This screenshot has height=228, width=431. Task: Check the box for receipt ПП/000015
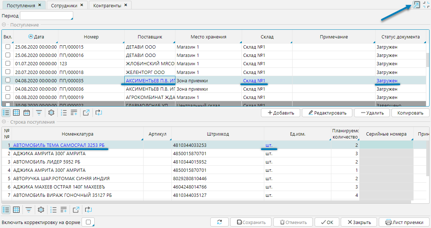tap(8, 47)
